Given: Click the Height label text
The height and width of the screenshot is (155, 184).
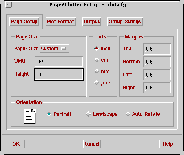Looking at the screenshot, I should pos(22,74).
